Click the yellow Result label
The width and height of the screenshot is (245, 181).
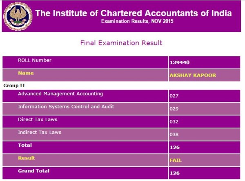pos(26,158)
